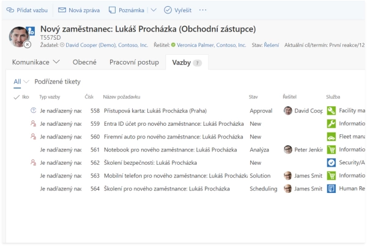Viewport: 367px width, 246px height.
Task: Click the question mark icon on row 558
Action: [x=34, y=110]
